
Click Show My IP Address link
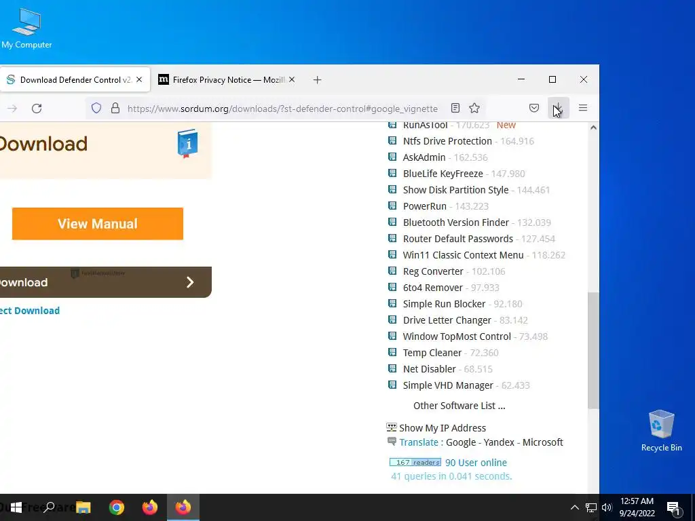[443, 428]
